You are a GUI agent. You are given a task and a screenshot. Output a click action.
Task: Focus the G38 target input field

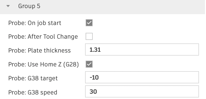pyautogui.click(x=142, y=77)
